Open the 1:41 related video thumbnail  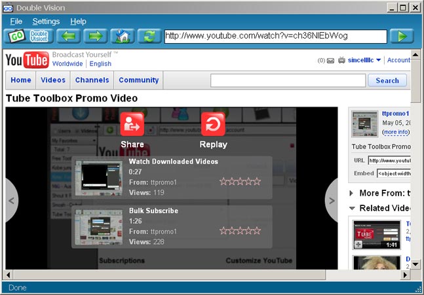[377, 235]
